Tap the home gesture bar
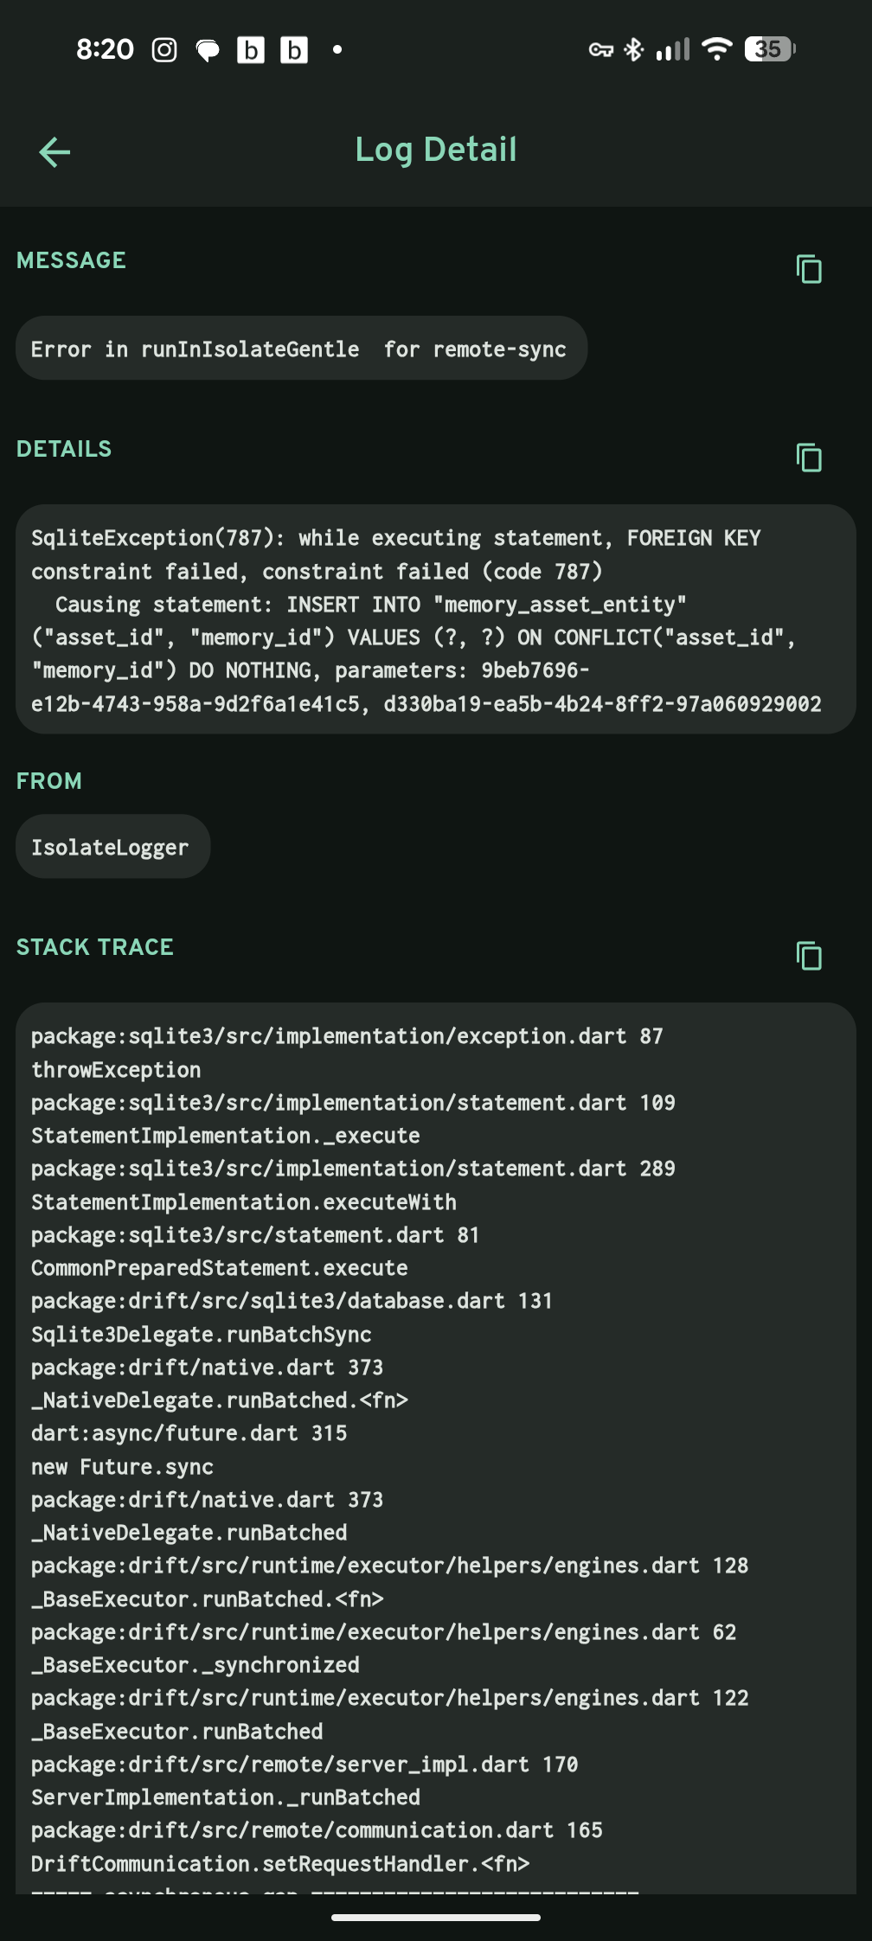 click(x=436, y=1918)
